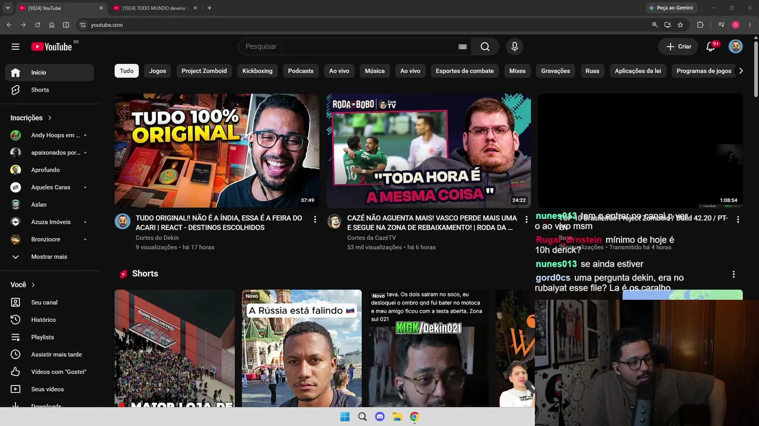This screenshot has height=426, width=759.
Task: Open the notifications bell
Action: pos(711,47)
